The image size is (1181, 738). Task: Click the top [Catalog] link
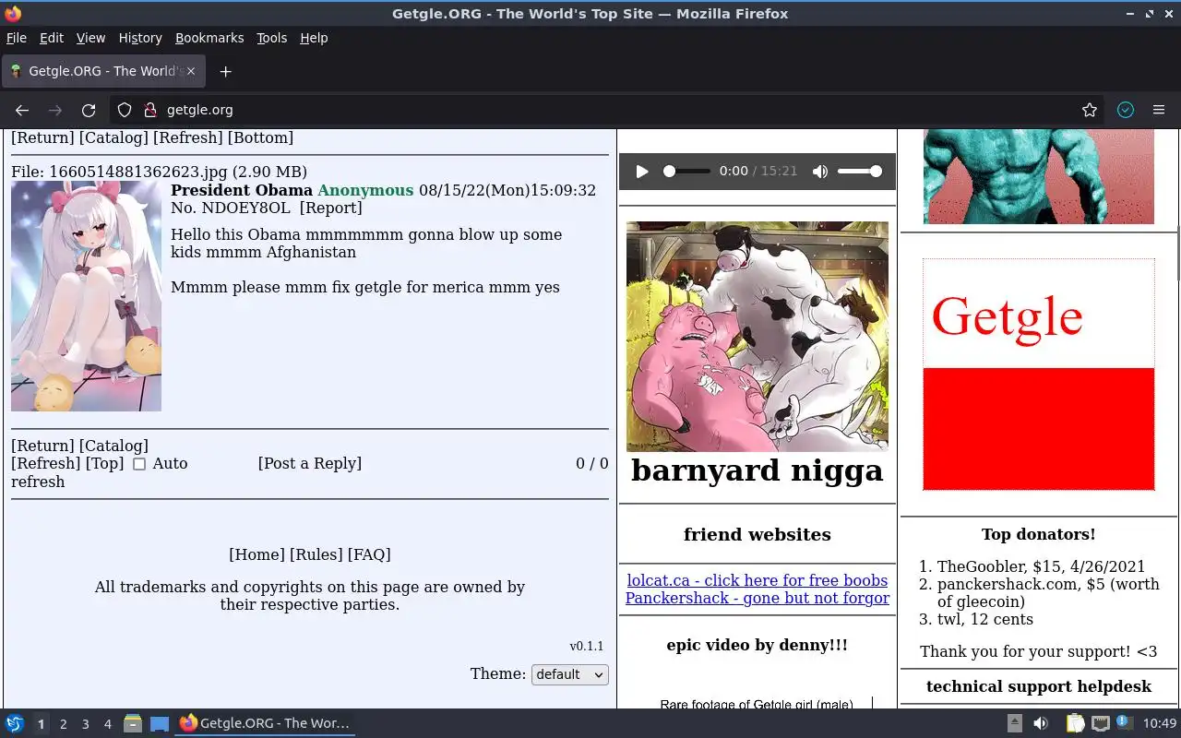point(113,137)
